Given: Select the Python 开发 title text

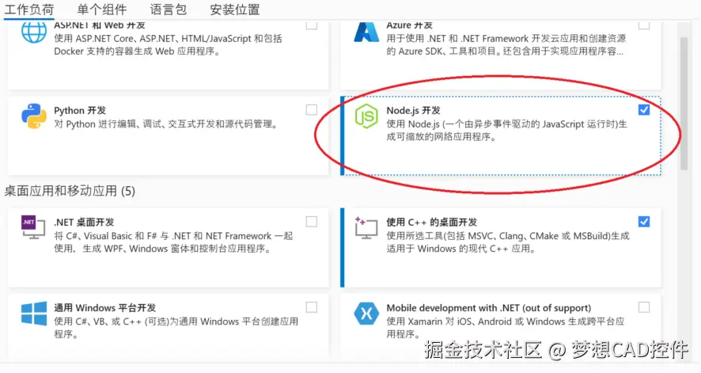Looking at the screenshot, I should [x=80, y=110].
